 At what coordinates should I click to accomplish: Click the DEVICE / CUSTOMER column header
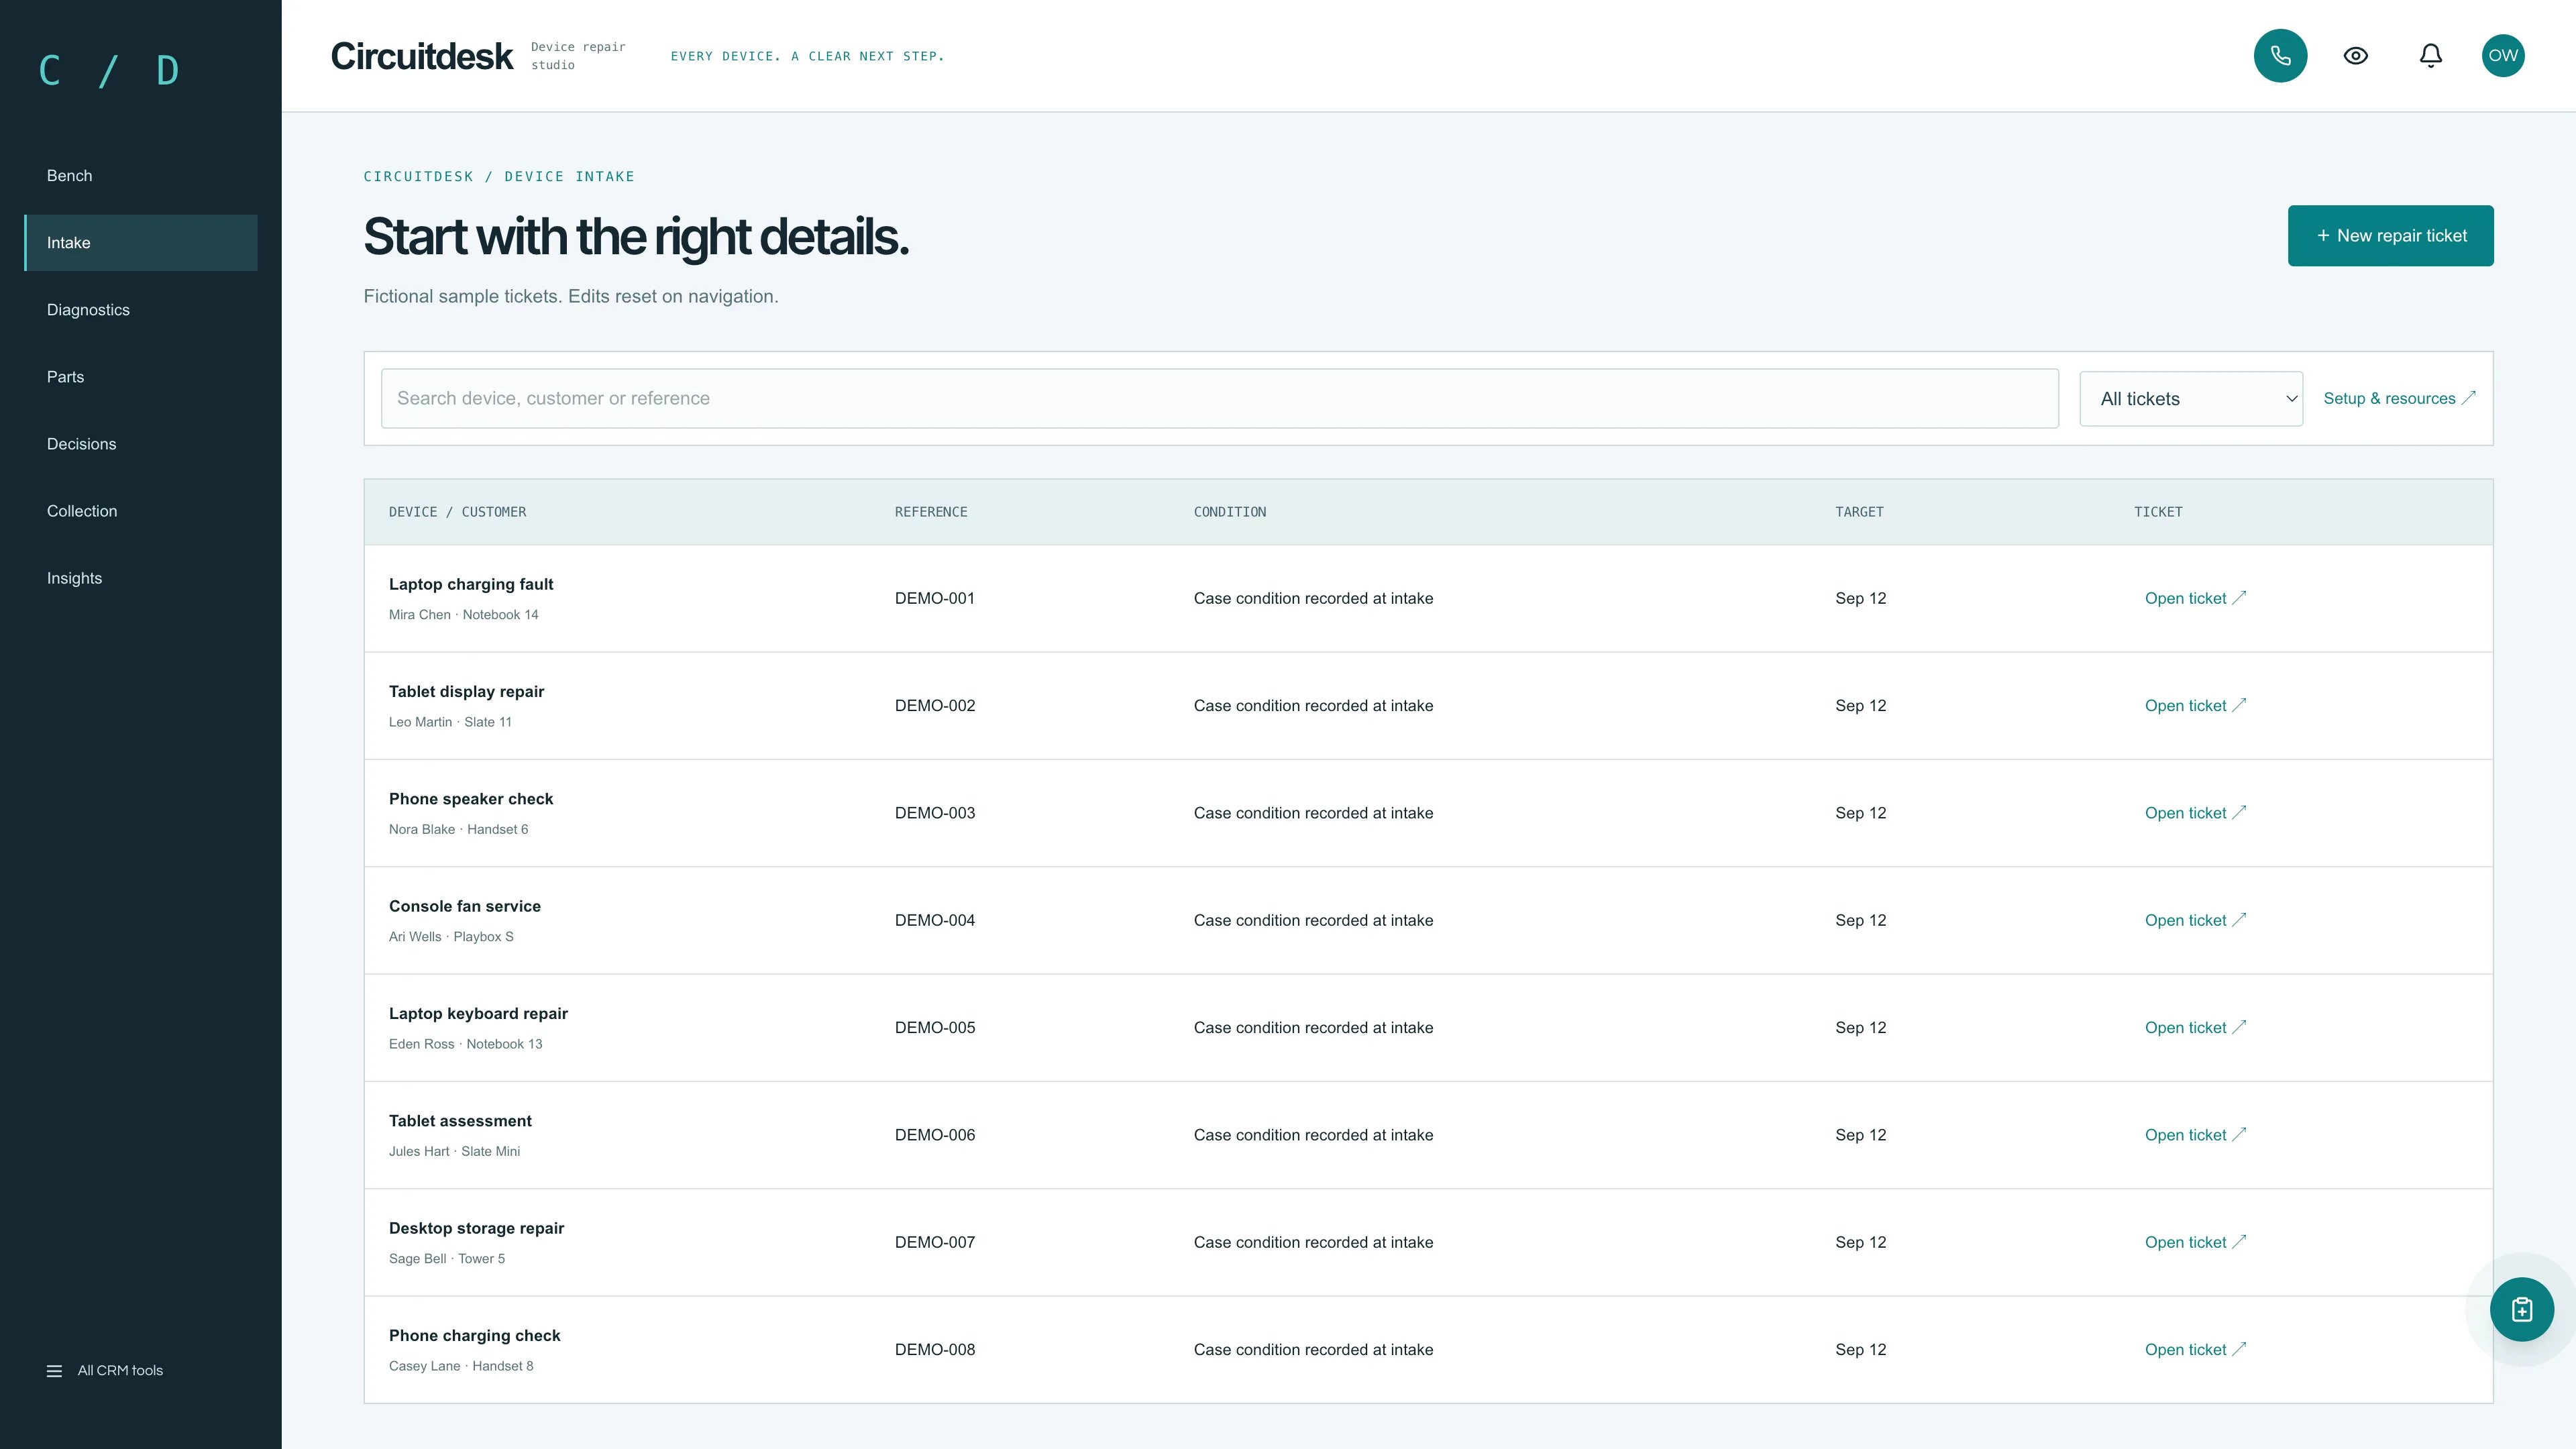pyautogui.click(x=457, y=512)
